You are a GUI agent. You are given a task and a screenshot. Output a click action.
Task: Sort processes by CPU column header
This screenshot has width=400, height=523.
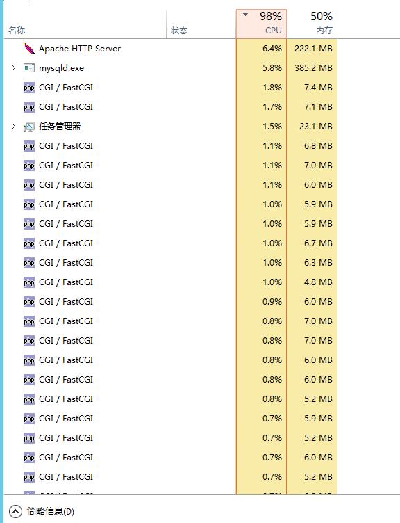[261, 24]
